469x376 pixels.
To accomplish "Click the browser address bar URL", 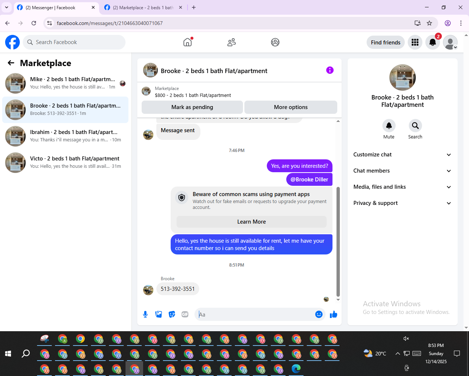I will click(110, 23).
